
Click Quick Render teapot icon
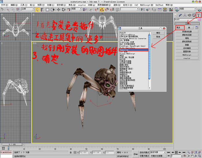(199, 10)
